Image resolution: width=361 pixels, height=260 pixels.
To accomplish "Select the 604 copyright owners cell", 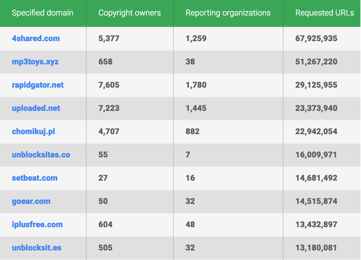I will (105, 225).
